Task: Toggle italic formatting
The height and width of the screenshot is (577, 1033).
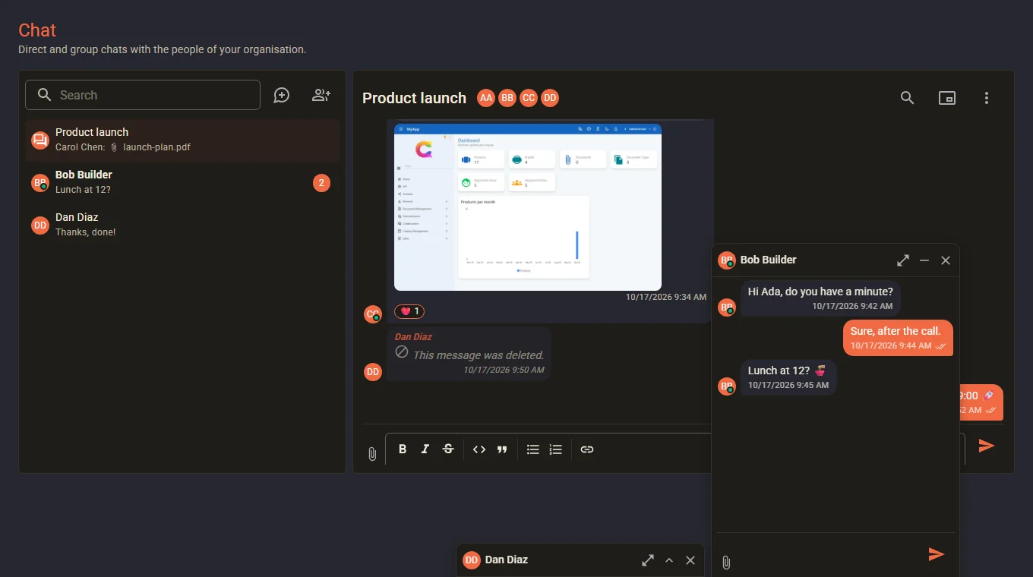Action: pyautogui.click(x=425, y=449)
